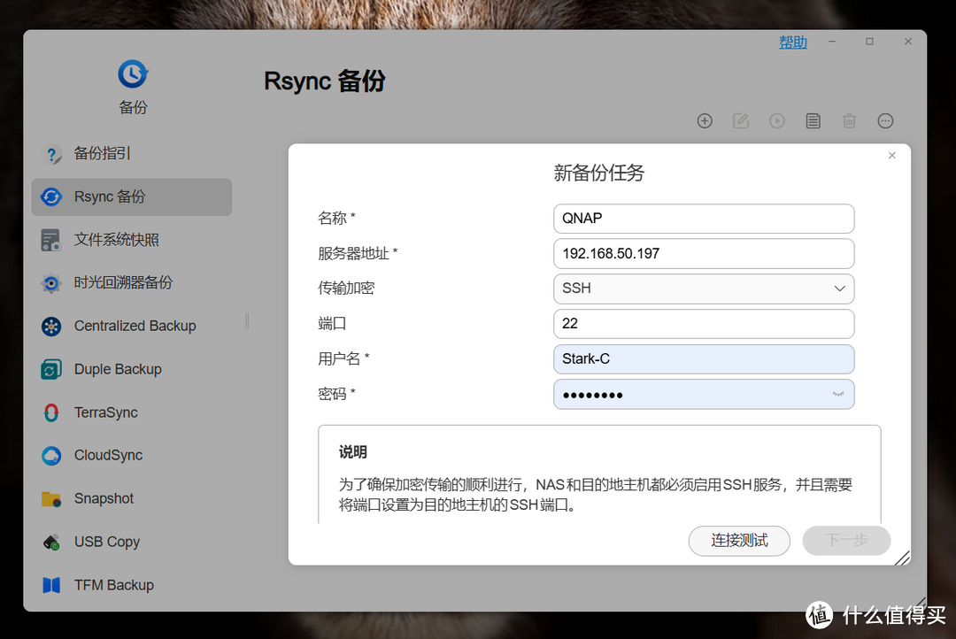956x639 pixels.
Task: Click the server address input field
Action: tap(704, 253)
